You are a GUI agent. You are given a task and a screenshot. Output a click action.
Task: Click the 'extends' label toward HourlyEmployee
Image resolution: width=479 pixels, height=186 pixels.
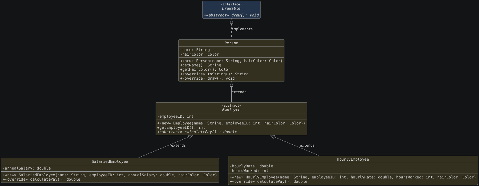(307, 146)
